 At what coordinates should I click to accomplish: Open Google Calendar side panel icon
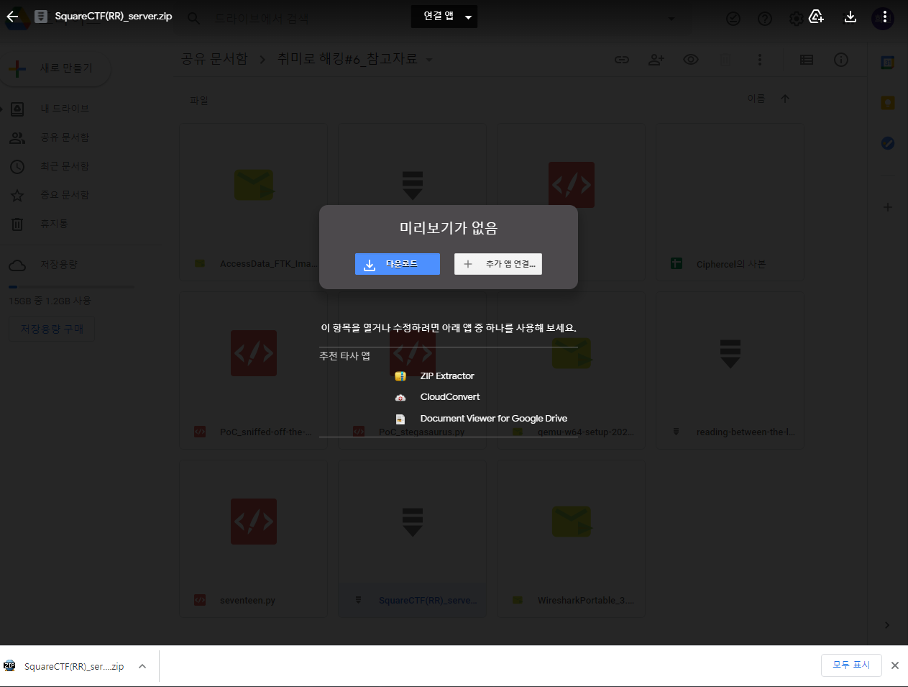888,63
